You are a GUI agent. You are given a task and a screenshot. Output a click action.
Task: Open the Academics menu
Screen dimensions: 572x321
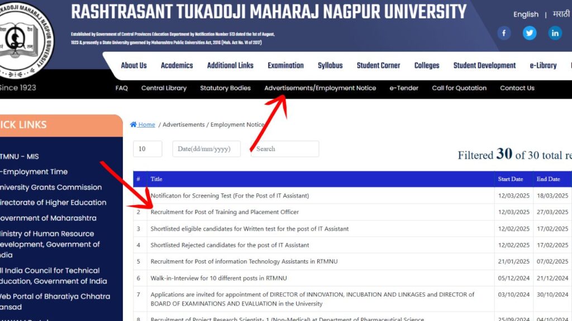pyautogui.click(x=177, y=66)
